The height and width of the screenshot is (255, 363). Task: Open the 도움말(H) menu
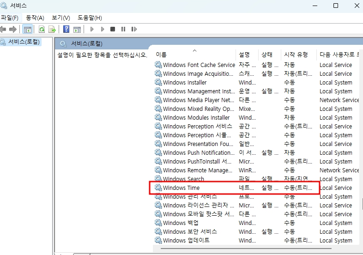(90, 18)
